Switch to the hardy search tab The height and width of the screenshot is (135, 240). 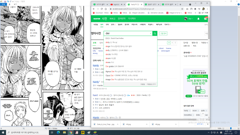click(x=135, y=5)
